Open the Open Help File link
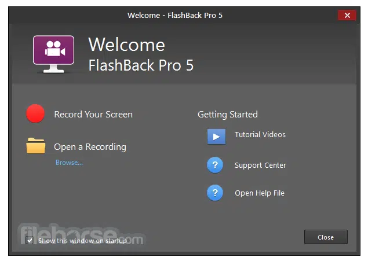The image size is (368, 265). (x=260, y=193)
